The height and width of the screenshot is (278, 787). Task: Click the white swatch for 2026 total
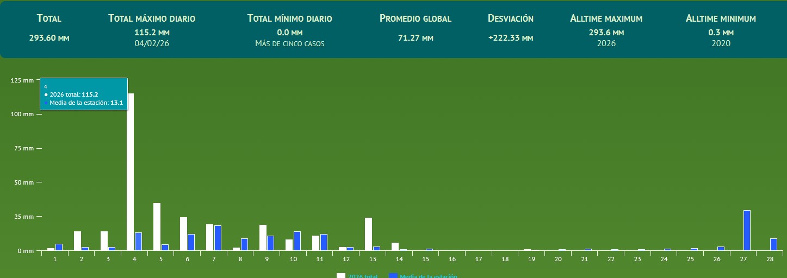[x=340, y=276]
